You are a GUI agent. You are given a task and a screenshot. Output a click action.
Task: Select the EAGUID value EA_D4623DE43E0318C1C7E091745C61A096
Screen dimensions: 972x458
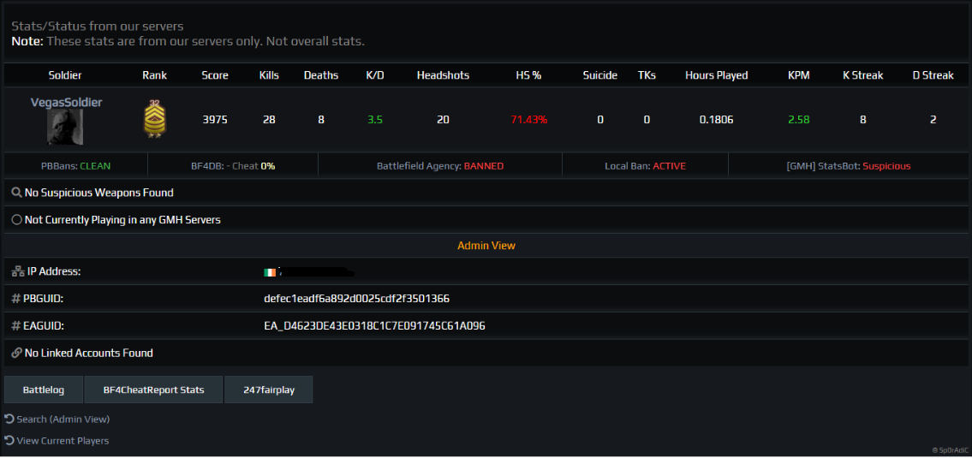tap(374, 325)
